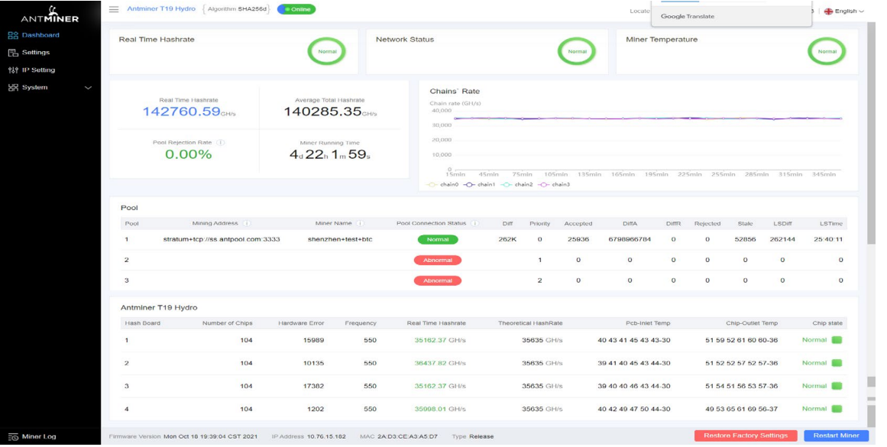Image resolution: width=887 pixels, height=447 pixels.
Task: Click Restore Factory Settings button
Action: (x=746, y=436)
